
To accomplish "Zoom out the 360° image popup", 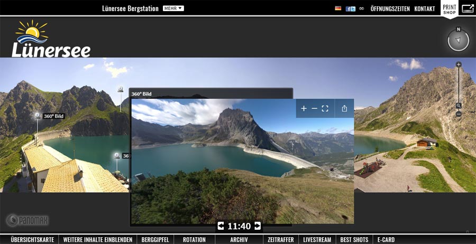I will pyautogui.click(x=315, y=108).
